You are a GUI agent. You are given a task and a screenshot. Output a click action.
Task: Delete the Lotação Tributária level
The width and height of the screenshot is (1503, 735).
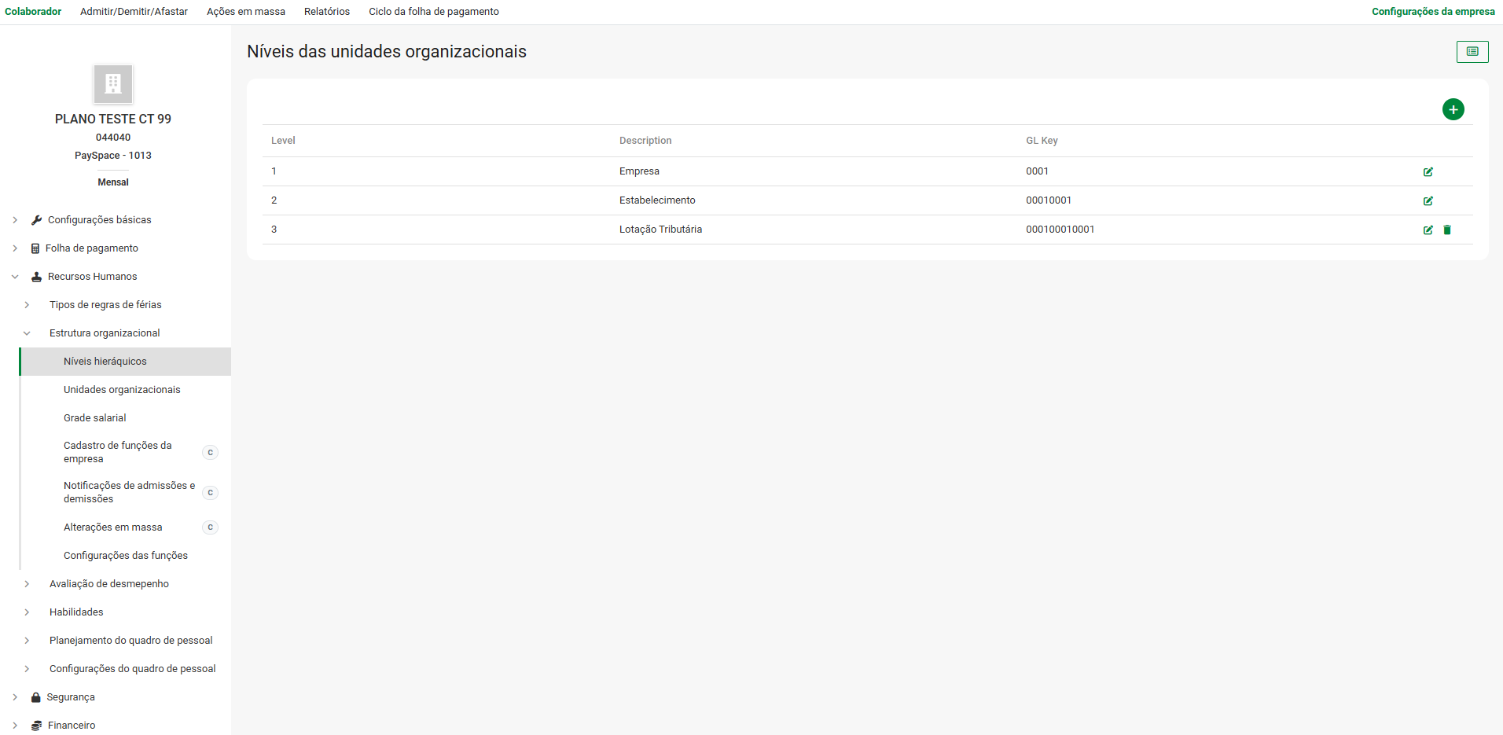point(1446,230)
